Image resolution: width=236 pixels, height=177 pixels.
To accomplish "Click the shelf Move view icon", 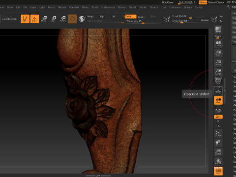I will point(218,143).
